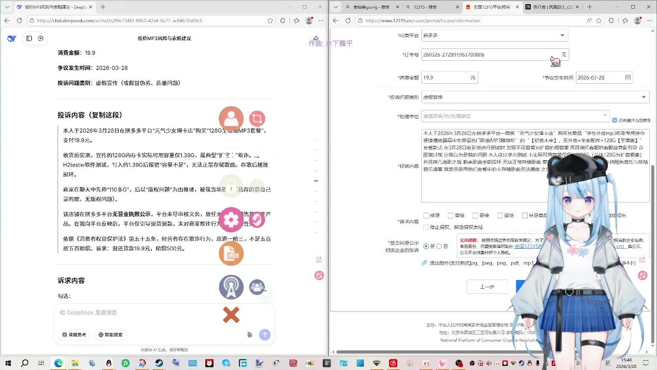Click the 全国12315 link in disclosure notice

coord(528,246)
